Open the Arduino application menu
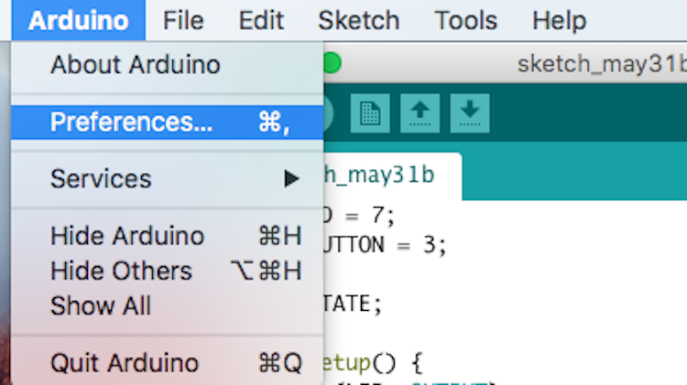The width and height of the screenshot is (687, 385). pyautogui.click(x=79, y=20)
